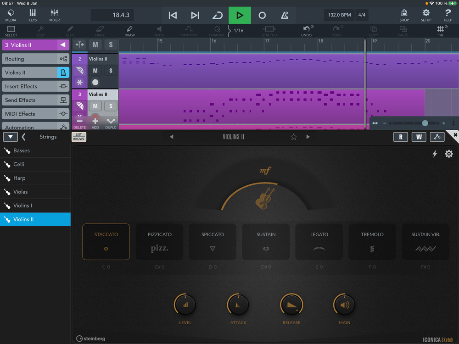
Task: Load the previous instrument preset
Action: (x=172, y=137)
